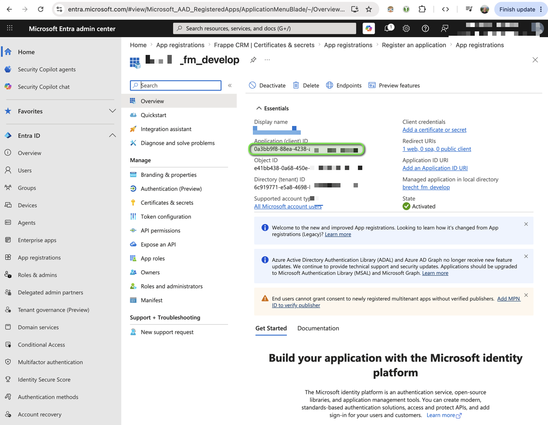
Task: Click Delete in the command bar
Action: [306, 85]
